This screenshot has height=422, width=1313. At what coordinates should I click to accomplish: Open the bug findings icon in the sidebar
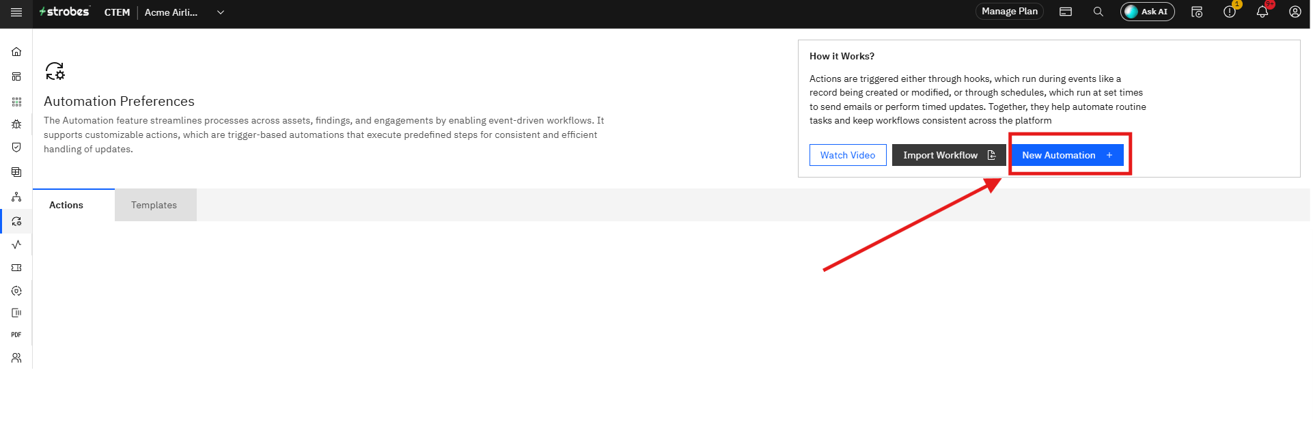tap(16, 124)
